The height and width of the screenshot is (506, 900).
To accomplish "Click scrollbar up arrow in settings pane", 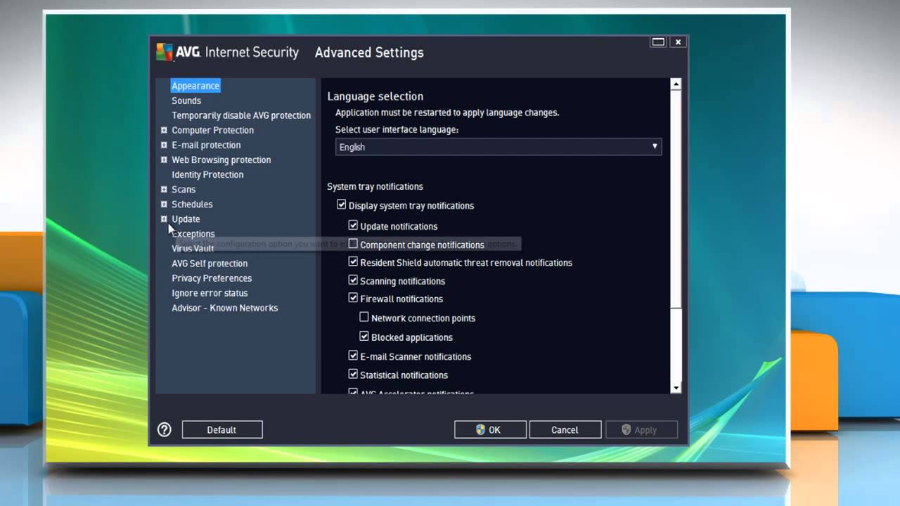I will click(676, 84).
